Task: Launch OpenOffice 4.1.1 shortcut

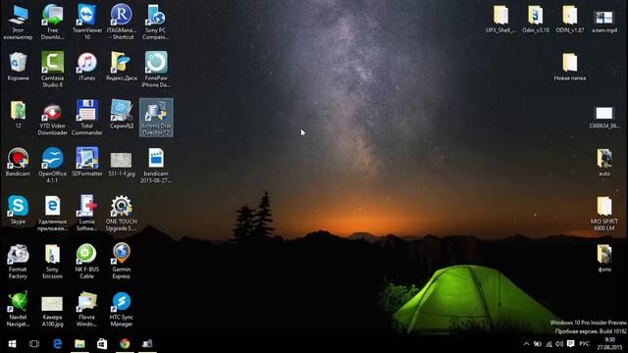Action: [52, 166]
